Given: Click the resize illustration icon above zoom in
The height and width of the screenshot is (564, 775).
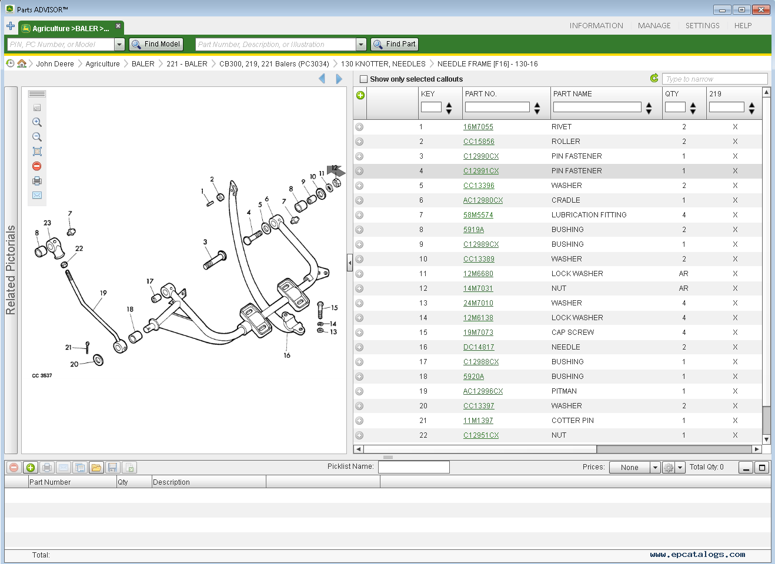Looking at the screenshot, I should [37, 108].
